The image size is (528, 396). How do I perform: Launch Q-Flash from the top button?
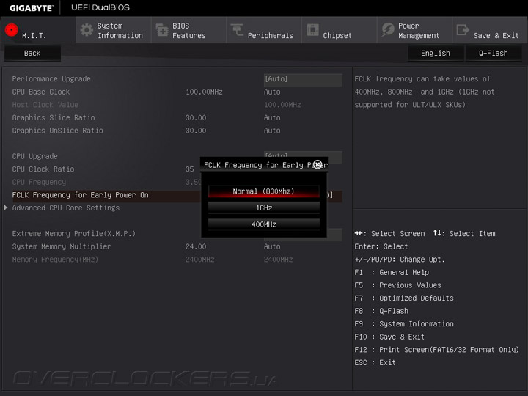pos(494,54)
